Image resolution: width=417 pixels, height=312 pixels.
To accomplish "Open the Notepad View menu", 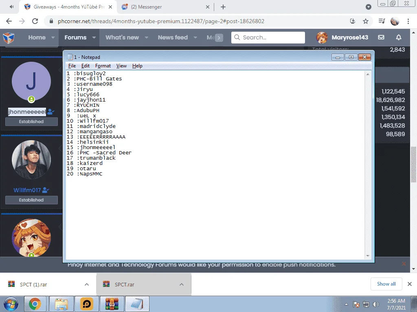I will [121, 66].
